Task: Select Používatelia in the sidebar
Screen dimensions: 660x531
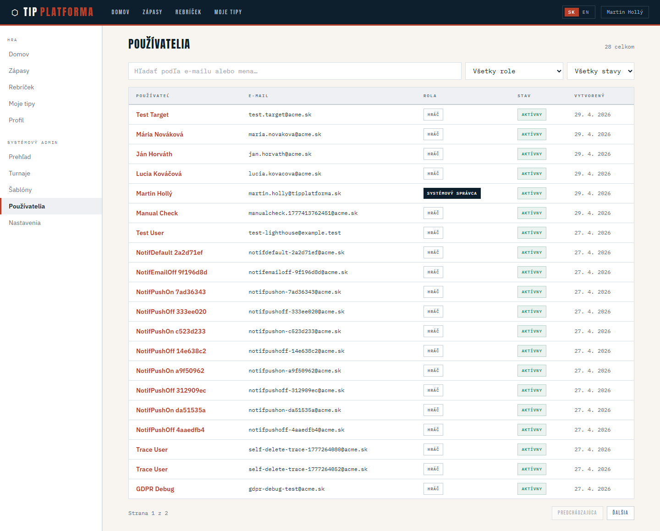Action: click(27, 206)
